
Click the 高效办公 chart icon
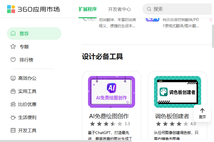click(13, 78)
